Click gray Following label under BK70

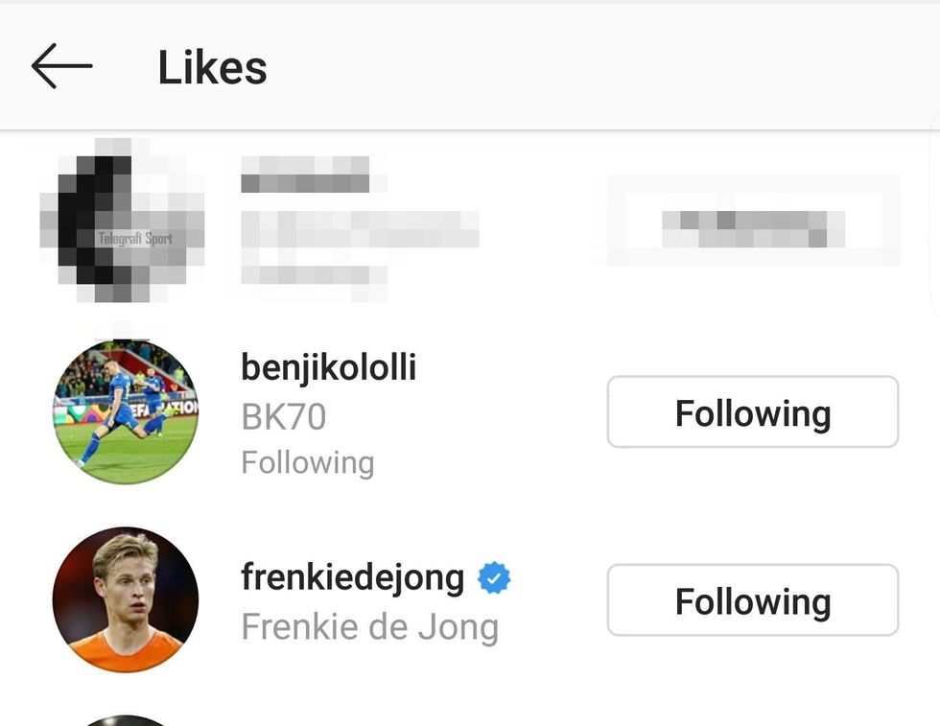pyautogui.click(x=307, y=462)
